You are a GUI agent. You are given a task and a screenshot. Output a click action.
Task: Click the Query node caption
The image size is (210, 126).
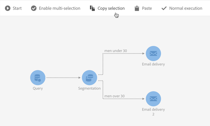pos(38,89)
